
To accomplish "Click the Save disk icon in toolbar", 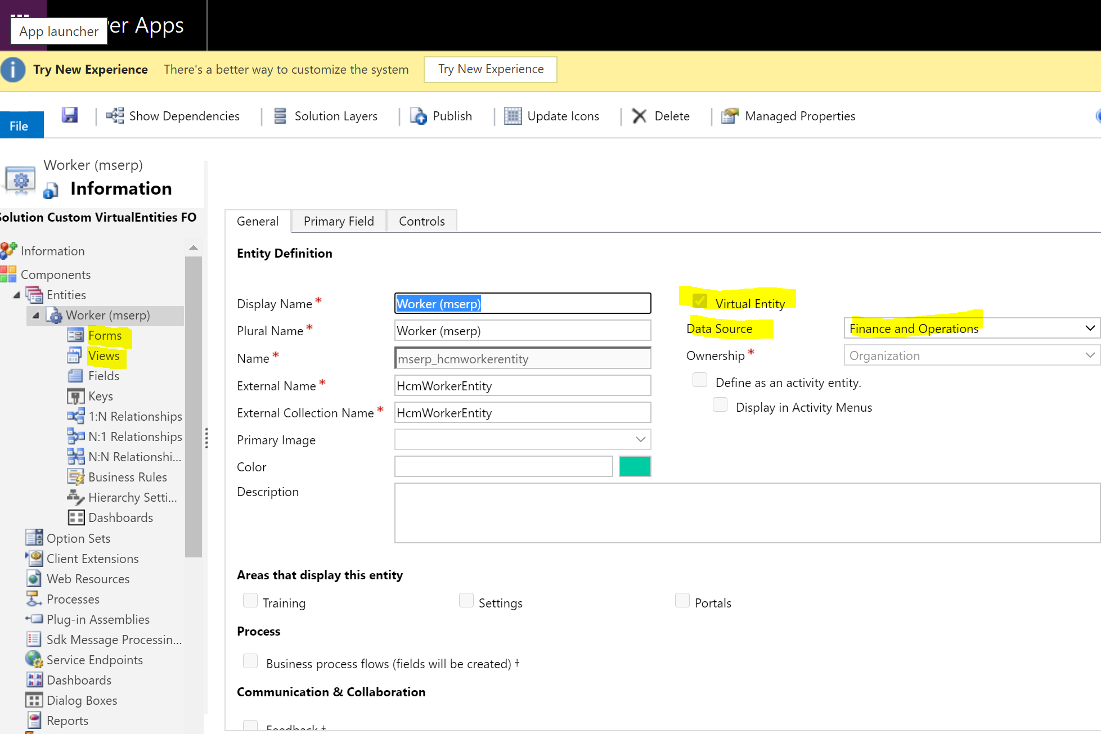I will click(x=70, y=115).
